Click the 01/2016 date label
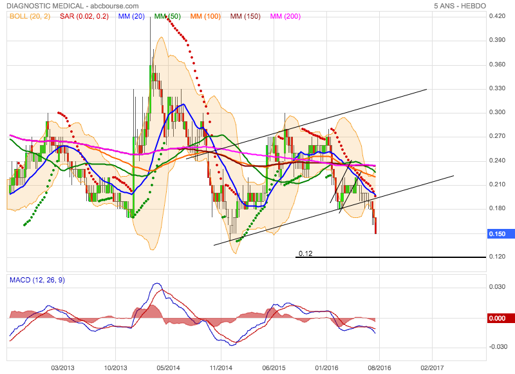Screen dimensions: 515x374 pyautogui.click(x=326, y=368)
